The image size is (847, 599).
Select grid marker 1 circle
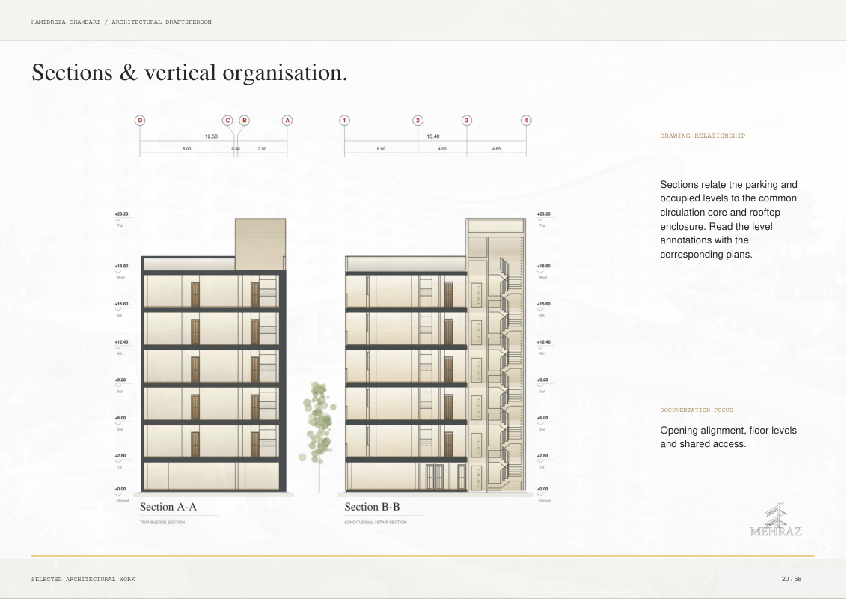tap(345, 121)
